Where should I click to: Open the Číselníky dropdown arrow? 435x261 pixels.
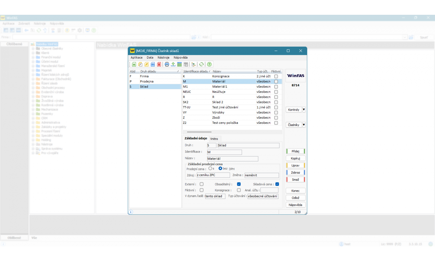pos(304,125)
